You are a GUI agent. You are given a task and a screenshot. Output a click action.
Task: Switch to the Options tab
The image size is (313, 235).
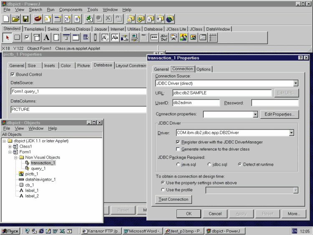click(x=204, y=69)
